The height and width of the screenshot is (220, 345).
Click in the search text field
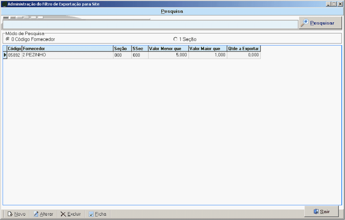click(150, 25)
